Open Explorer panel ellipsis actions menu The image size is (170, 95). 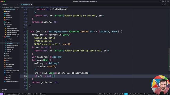[x=18, y=4]
